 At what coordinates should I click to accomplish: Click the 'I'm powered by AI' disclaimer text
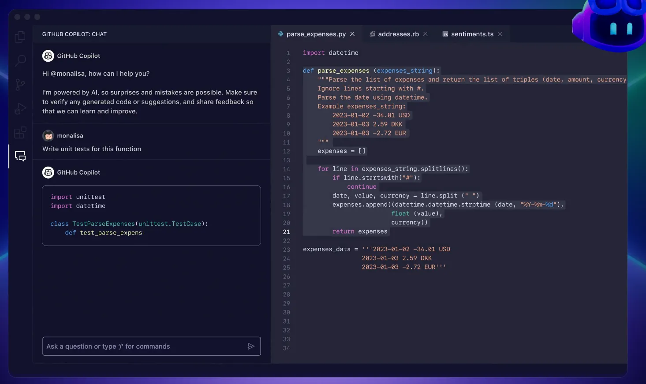tap(149, 102)
